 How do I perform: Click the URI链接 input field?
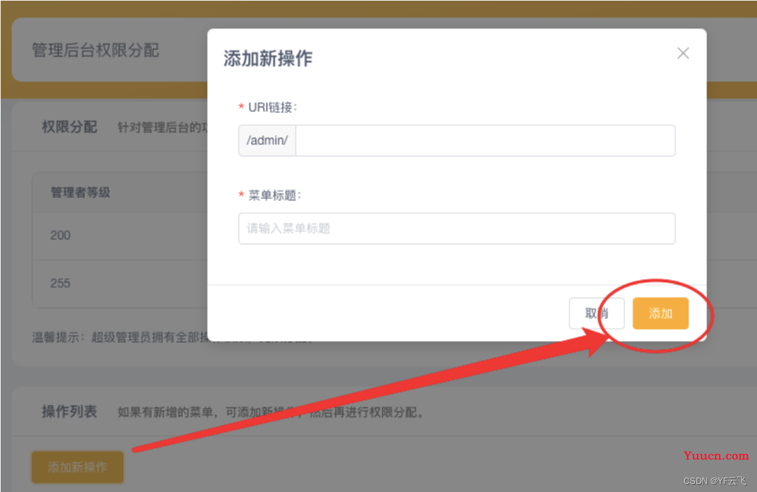[x=485, y=140]
